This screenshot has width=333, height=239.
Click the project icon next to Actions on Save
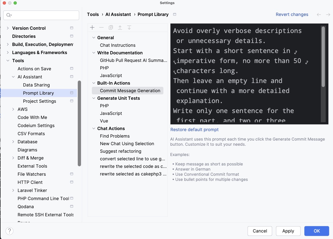coord(72,69)
